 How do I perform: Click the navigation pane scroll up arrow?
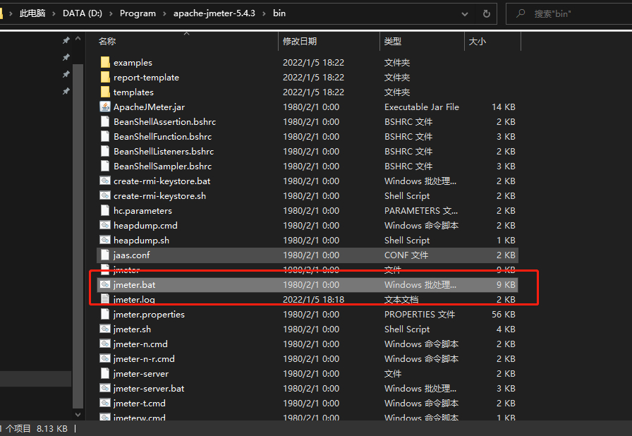coord(78,39)
